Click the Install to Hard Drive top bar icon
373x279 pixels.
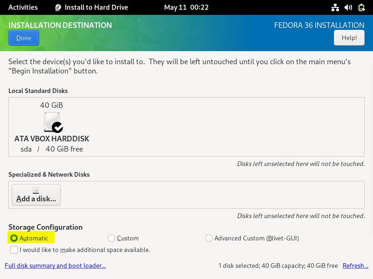pyautogui.click(x=58, y=7)
